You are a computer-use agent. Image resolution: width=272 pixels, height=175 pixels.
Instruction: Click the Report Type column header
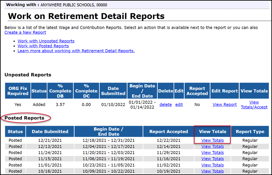250,132
